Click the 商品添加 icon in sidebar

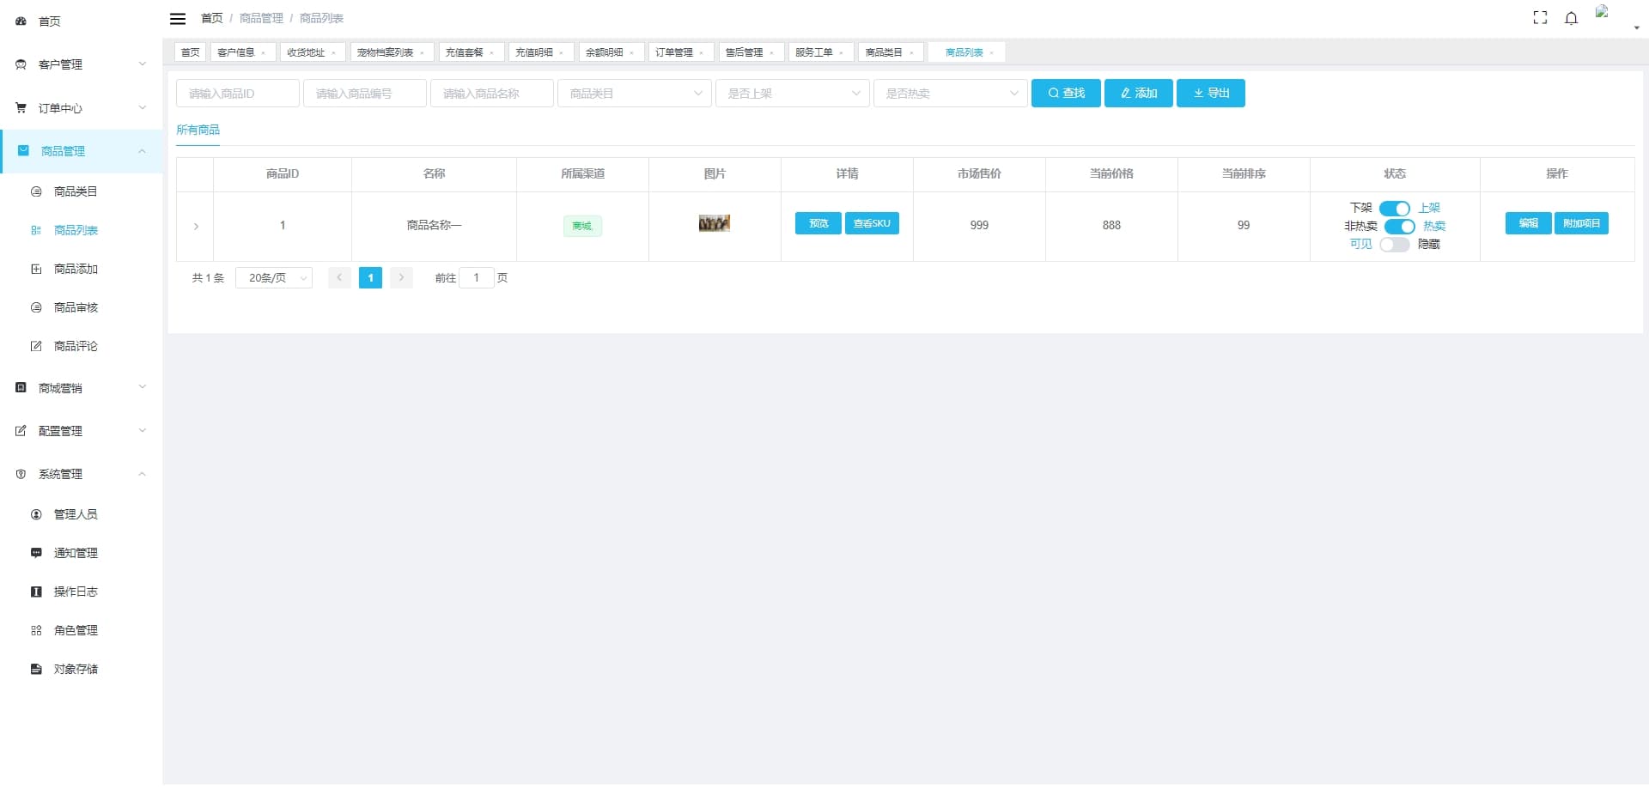coord(36,269)
